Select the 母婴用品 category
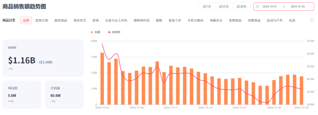 (254, 20)
